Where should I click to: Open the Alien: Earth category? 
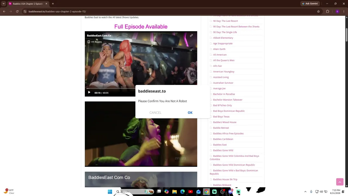point(219,49)
